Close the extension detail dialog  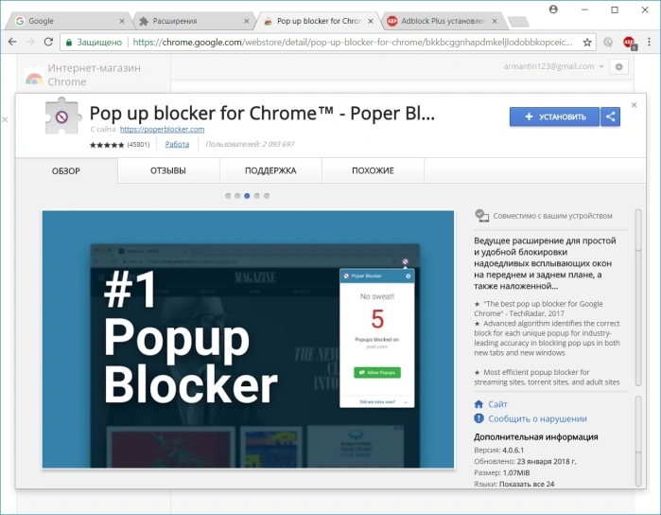(x=634, y=105)
